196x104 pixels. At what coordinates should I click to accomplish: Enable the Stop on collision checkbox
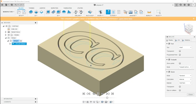(x=180, y=90)
